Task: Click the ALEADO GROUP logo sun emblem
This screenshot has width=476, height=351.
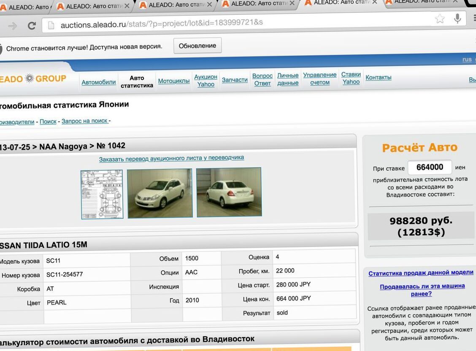Action: click(30, 78)
